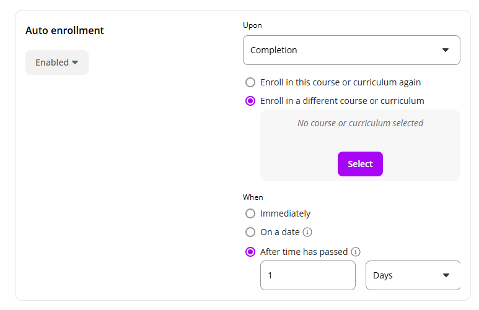The image size is (479, 310).
Task: Click the "When" section label
Action: (x=253, y=197)
